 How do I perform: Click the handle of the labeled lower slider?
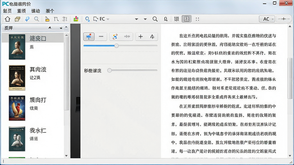click(x=109, y=70)
